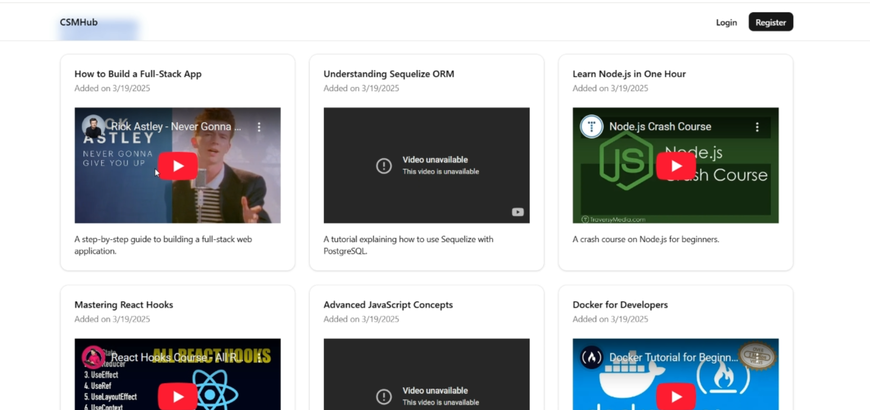Select the Advanced JavaScript Concepts card heading
870x410 pixels.
pos(388,305)
